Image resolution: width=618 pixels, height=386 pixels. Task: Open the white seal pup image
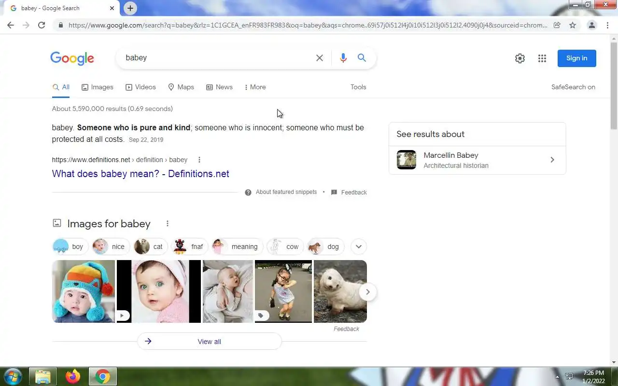340,291
